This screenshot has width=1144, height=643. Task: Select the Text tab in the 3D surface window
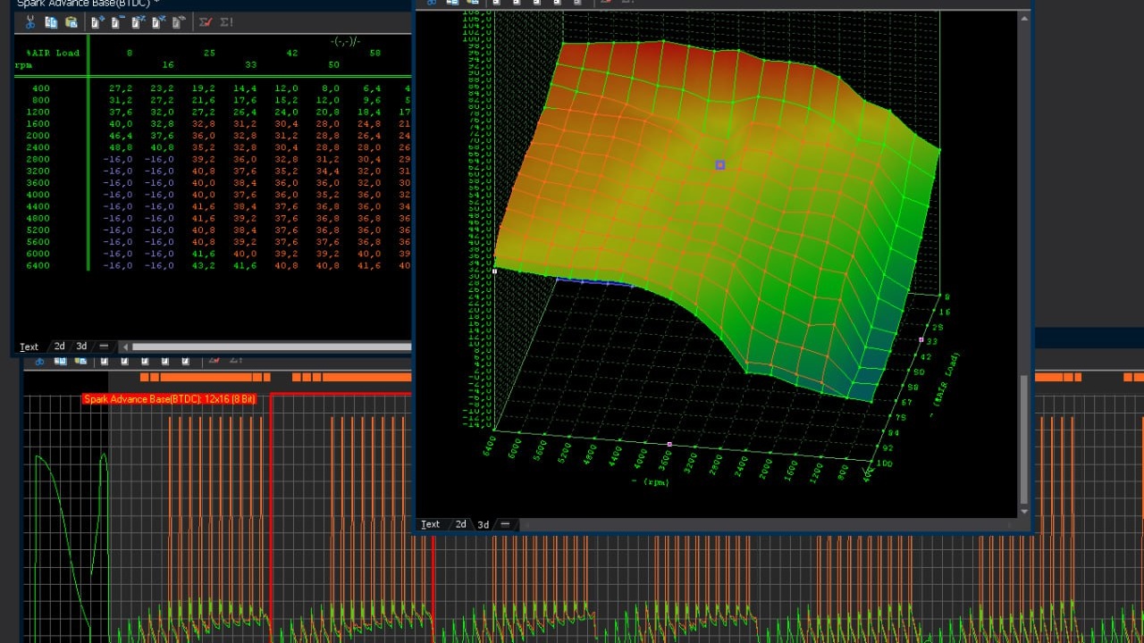[430, 524]
